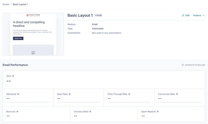
Task: Click the Draft status badge
Action: (98, 15)
